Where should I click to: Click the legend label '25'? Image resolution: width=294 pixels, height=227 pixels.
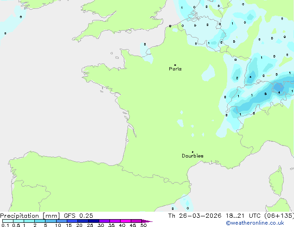pyautogui.click(x=90, y=225)
